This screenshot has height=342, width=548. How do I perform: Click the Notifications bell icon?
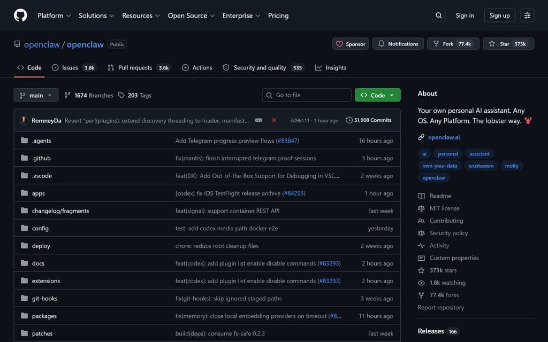pyautogui.click(x=381, y=44)
